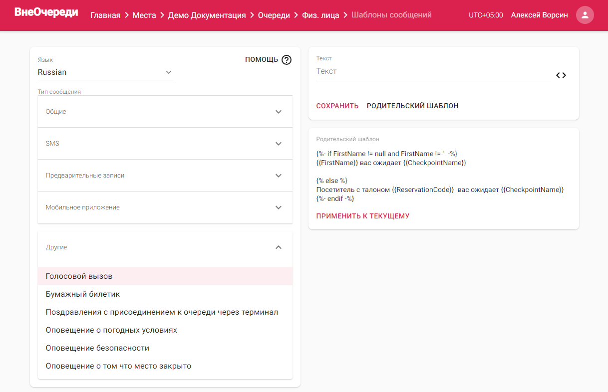Go to Главная breadcrumb
Viewport: 608px width, 392px height.
point(105,15)
